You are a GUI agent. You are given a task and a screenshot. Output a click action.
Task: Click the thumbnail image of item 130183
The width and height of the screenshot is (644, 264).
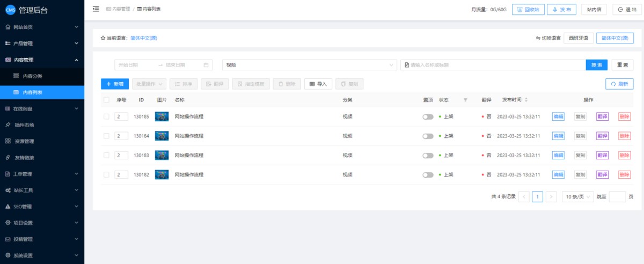coord(162,156)
